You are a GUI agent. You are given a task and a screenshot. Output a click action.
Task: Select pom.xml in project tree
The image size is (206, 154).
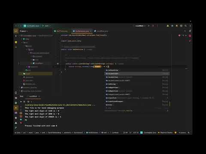pos(28,80)
